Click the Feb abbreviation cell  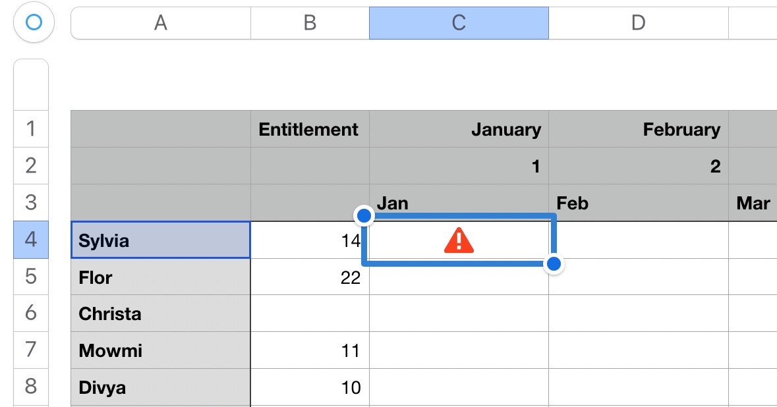point(638,203)
